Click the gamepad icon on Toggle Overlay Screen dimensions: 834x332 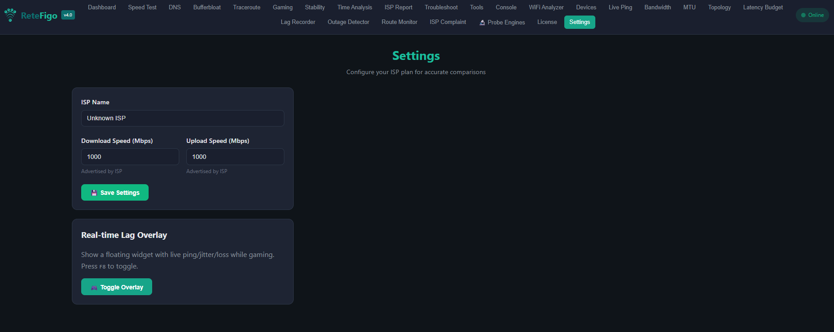[x=94, y=288]
